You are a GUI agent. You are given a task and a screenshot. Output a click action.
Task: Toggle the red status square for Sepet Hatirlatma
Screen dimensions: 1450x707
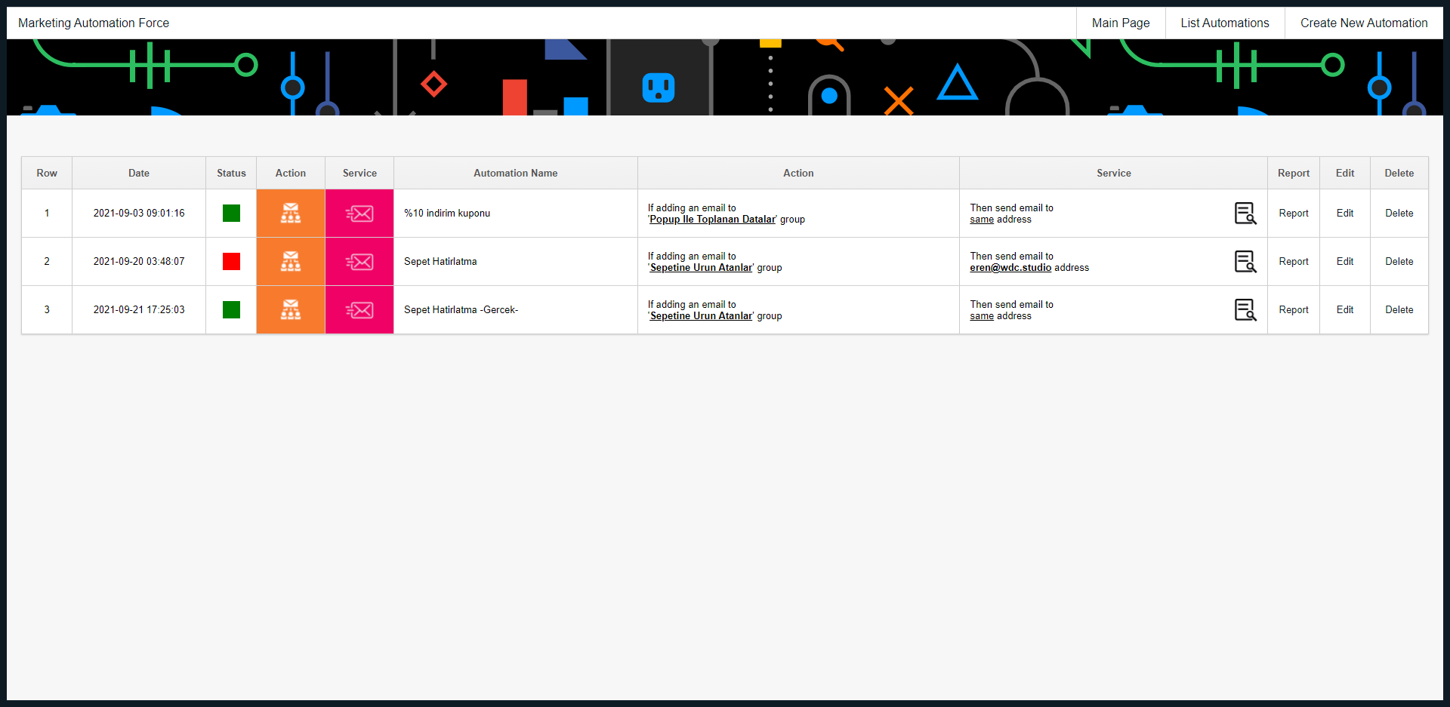231,262
